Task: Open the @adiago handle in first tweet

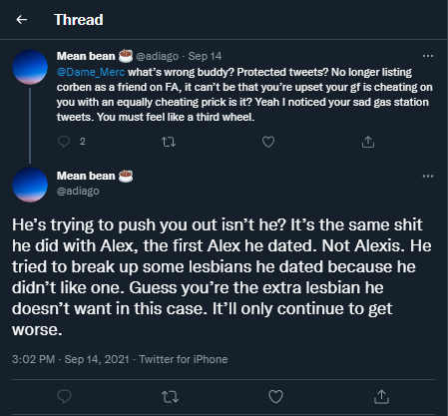Action: point(157,56)
